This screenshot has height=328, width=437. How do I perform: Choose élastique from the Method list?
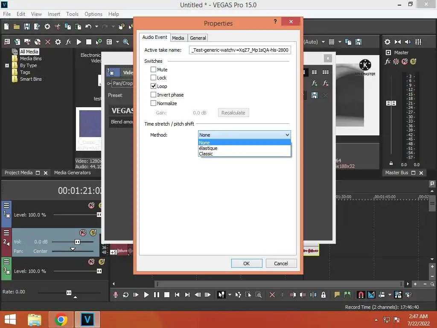click(244, 148)
